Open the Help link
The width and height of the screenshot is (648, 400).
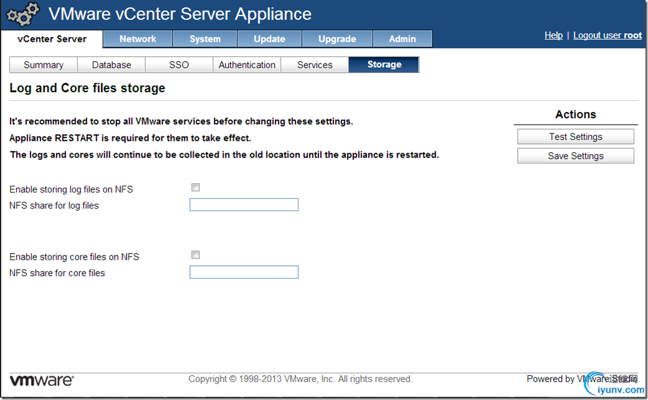(553, 36)
